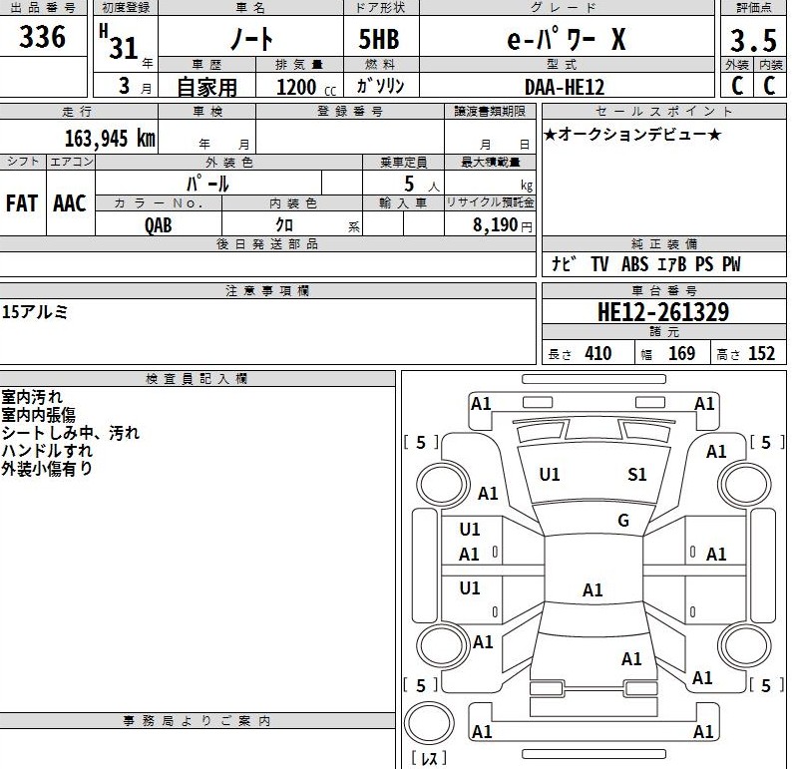The height and width of the screenshot is (769, 792).
Task: Select the color number QAB
Action: pos(158,225)
